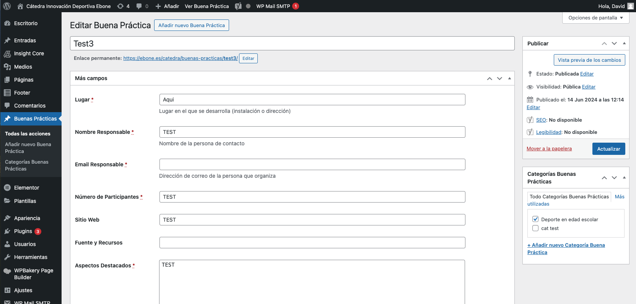Expand Opciones de pantalla dropdown
Screen dimensions: 636x304
[x=595, y=18]
